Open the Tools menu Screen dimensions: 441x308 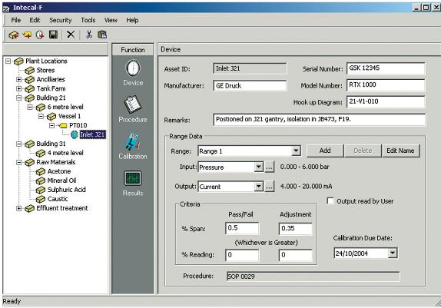click(88, 20)
